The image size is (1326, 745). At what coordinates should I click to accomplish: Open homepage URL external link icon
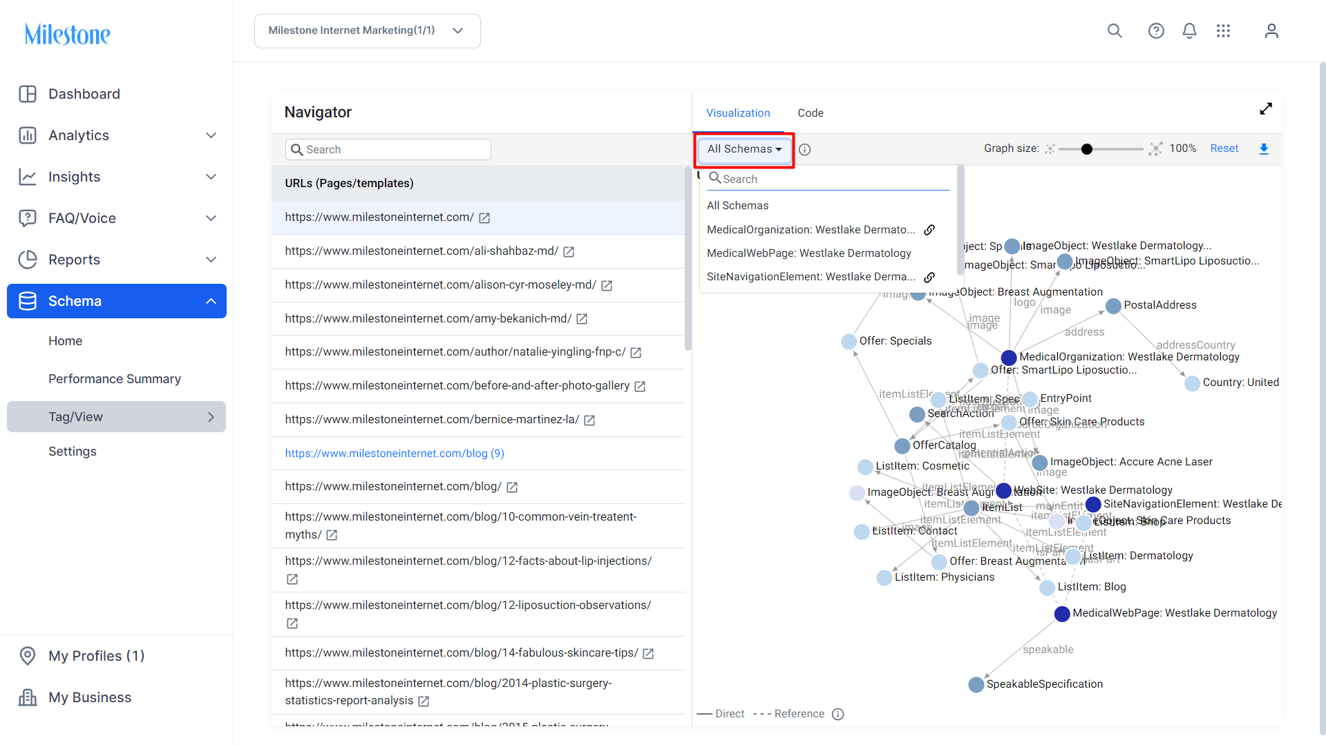tap(484, 218)
